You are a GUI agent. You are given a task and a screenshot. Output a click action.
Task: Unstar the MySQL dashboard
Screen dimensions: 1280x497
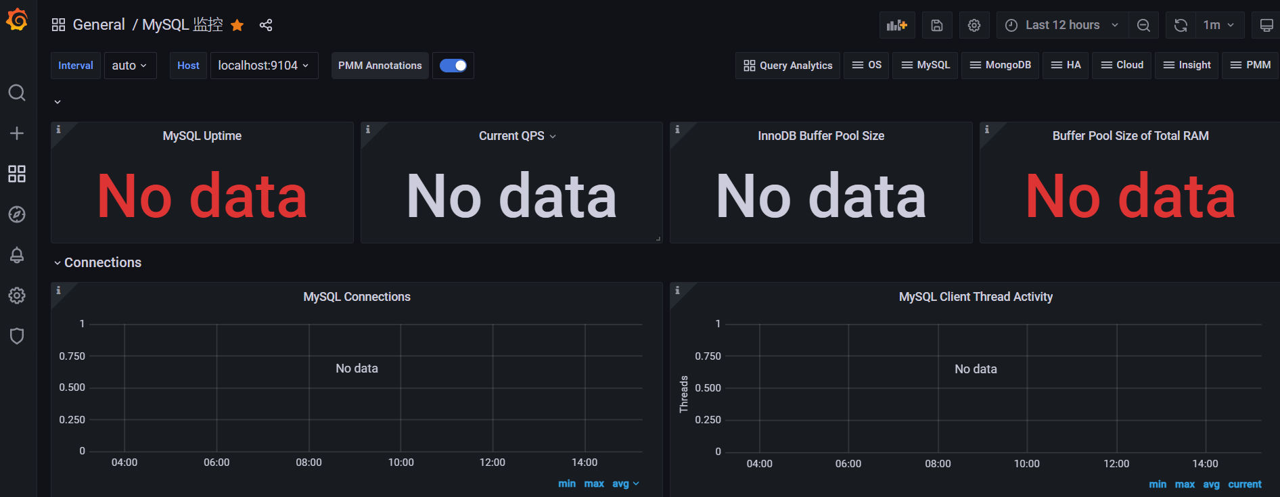tap(237, 25)
